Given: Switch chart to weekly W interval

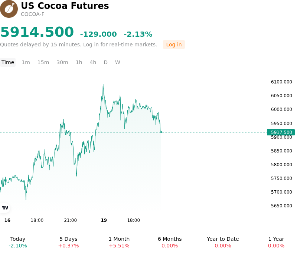Looking at the screenshot, I should 117,62.
